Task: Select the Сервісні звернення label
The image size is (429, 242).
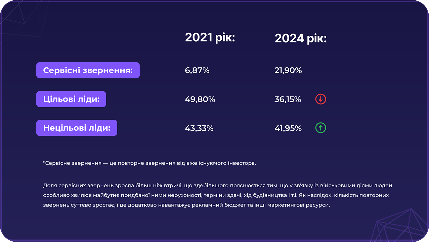Action: 88,70
